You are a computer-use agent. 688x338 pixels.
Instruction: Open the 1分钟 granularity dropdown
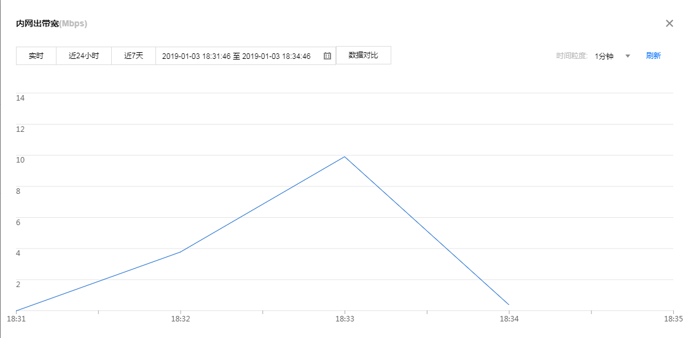point(604,56)
